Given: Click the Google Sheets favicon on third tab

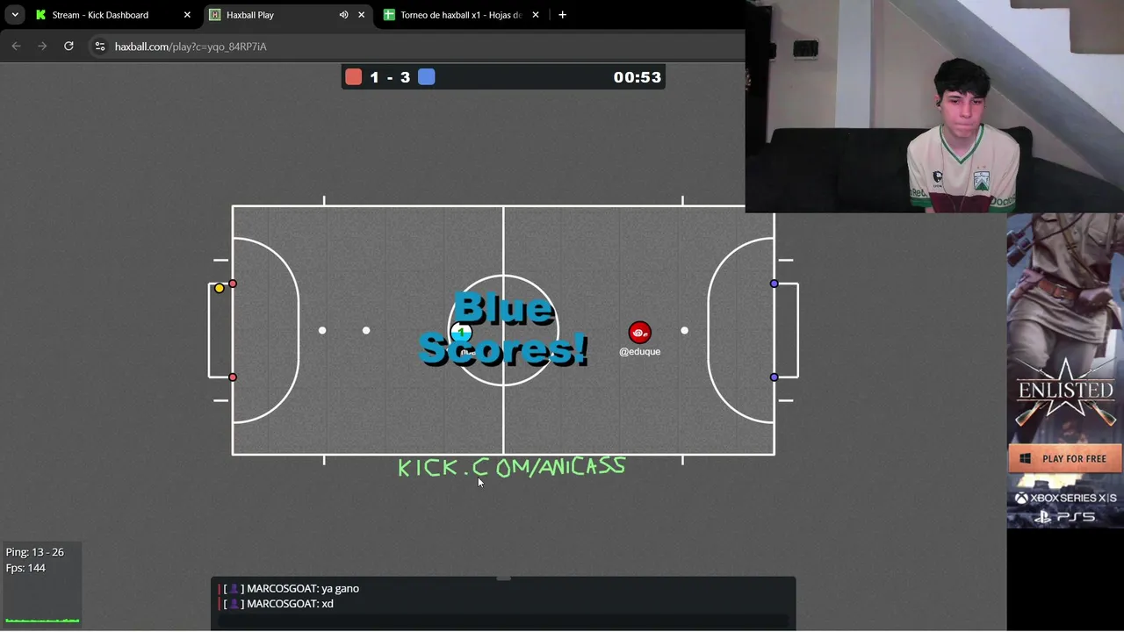Looking at the screenshot, I should pos(389,15).
